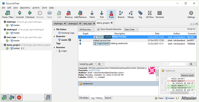Close the demo_project tab
Viewport: 199px width, 102px height.
pyautogui.click(x=112, y=23)
